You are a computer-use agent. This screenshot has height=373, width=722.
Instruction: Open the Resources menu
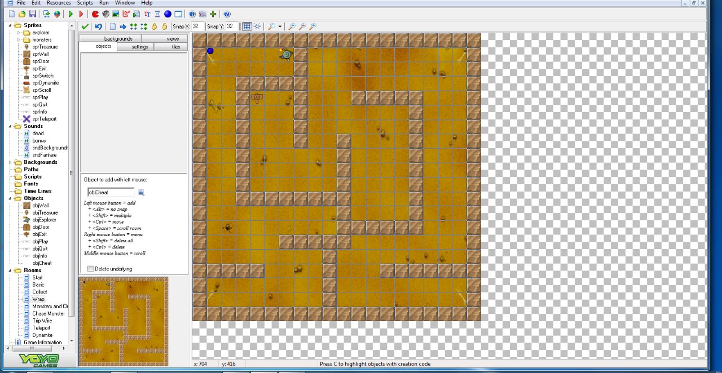pyautogui.click(x=59, y=3)
